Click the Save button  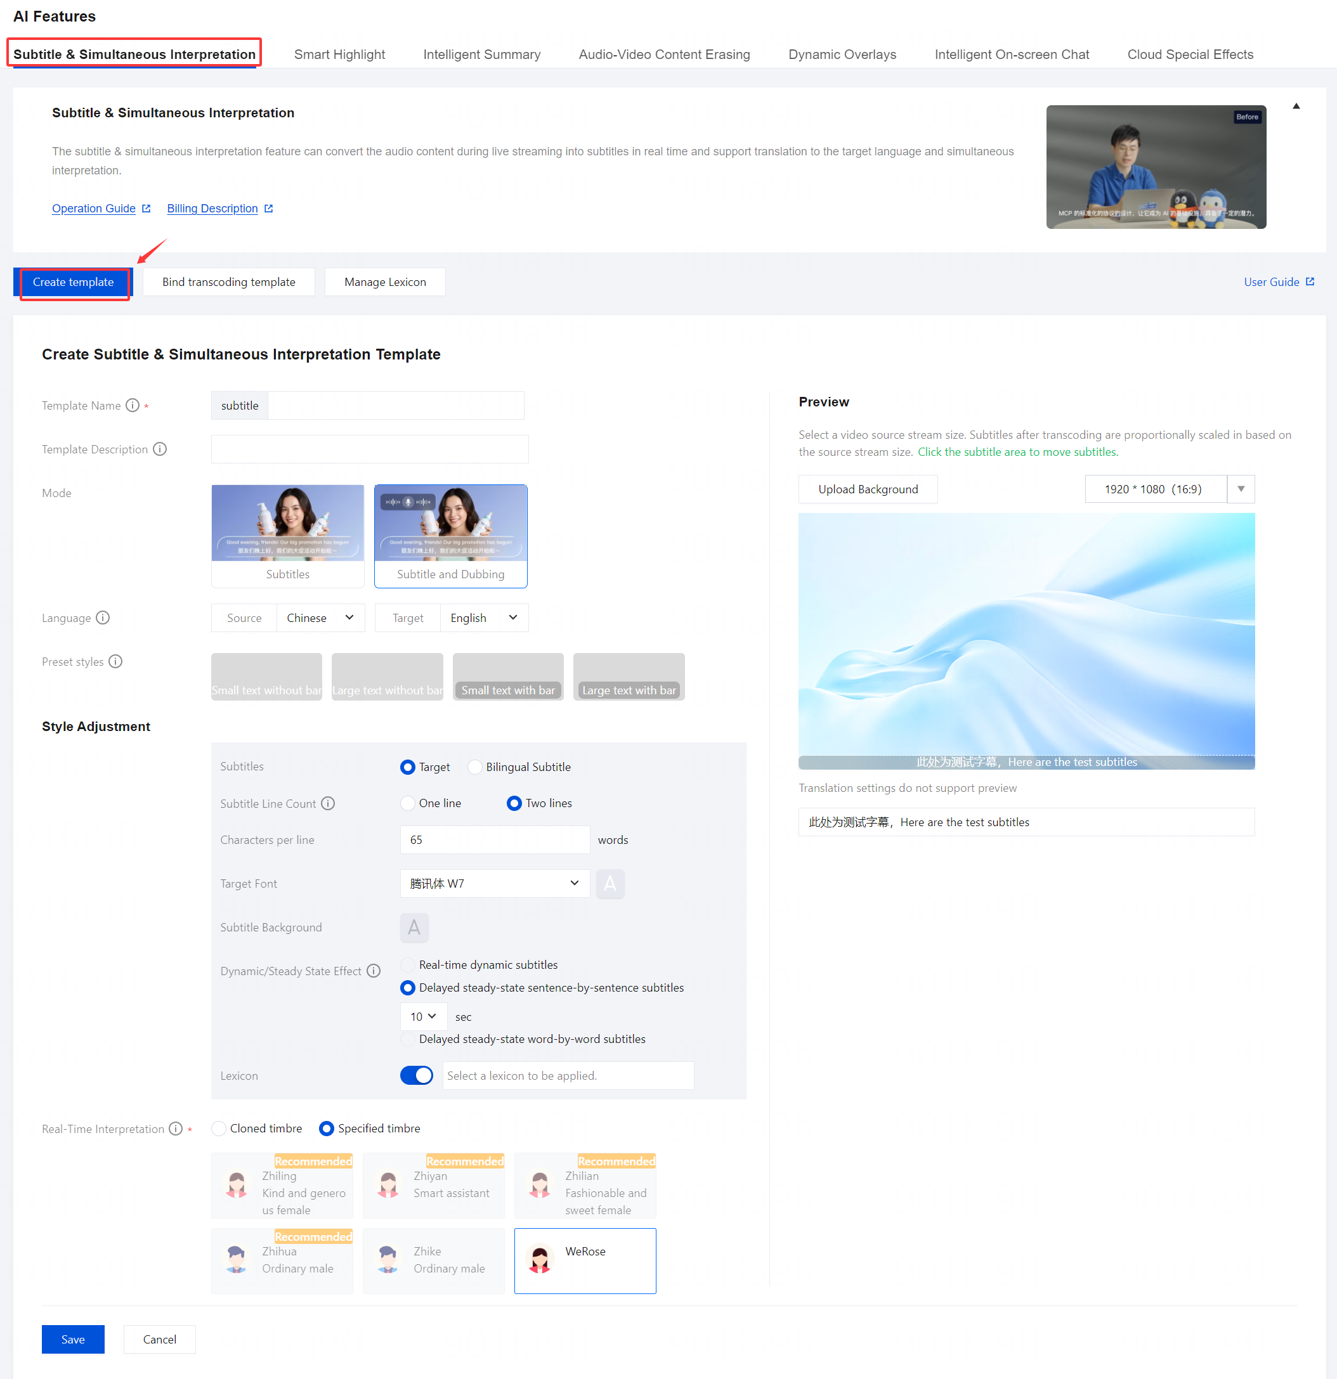click(72, 1340)
